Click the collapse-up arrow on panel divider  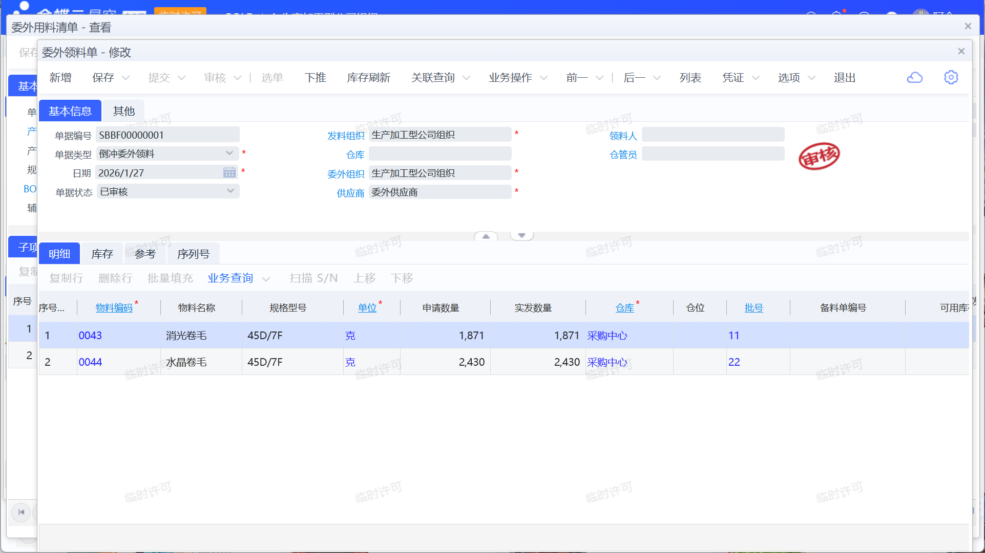tap(486, 236)
